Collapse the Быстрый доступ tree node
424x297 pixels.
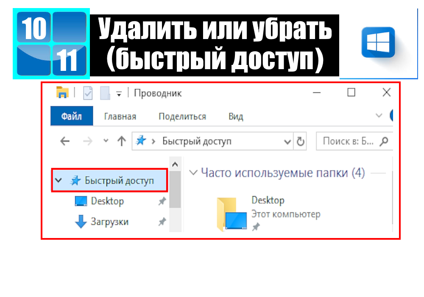click(x=59, y=180)
